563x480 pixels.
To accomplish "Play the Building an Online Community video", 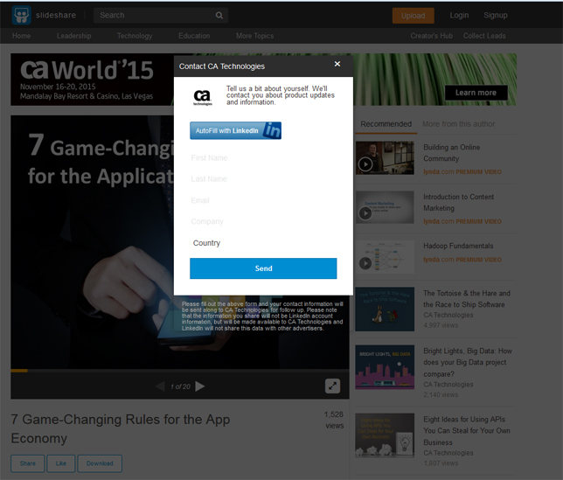I will [x=365, y=164].
